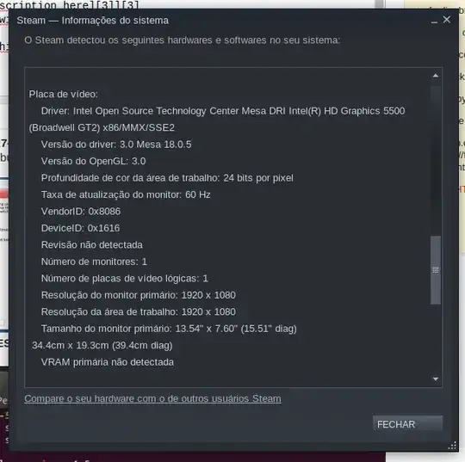Screen dimensions: 465x462
Task: Click the Placa de vídeo heading
Action: click(x=63, y=95)
